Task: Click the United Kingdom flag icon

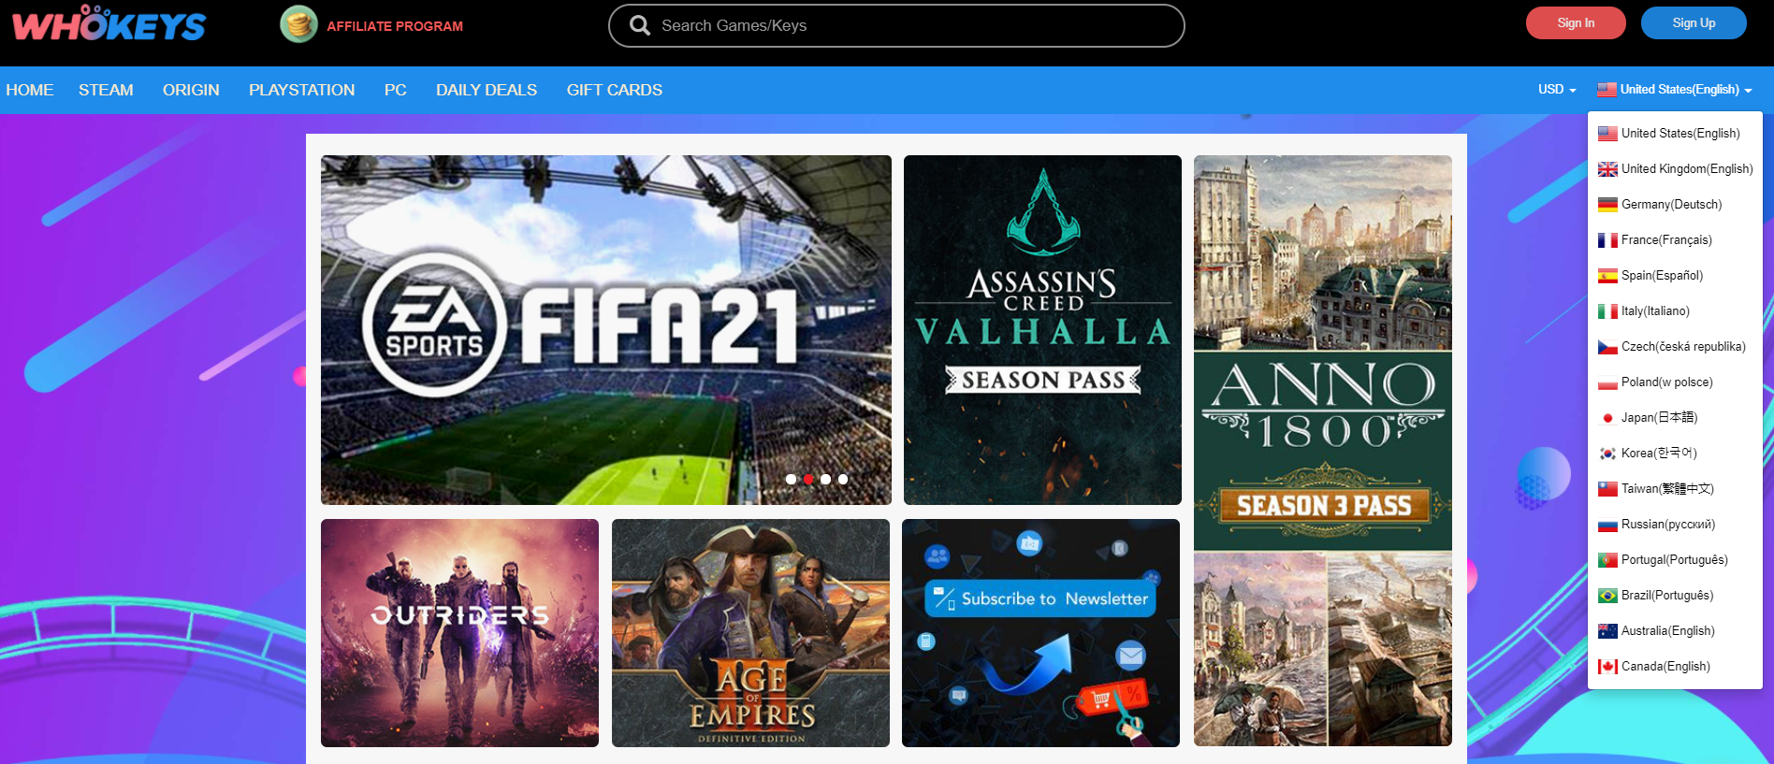Action: coord(1607,169)
